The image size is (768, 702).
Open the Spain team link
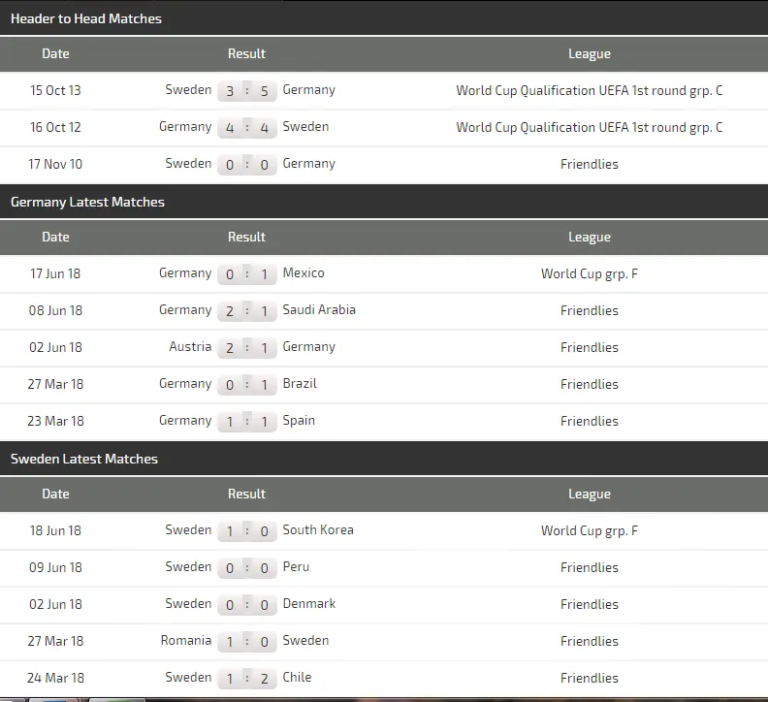pos(299,421)
